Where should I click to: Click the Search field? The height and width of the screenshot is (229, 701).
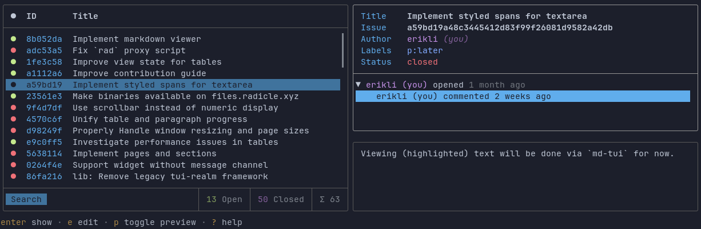coord(26,199)
